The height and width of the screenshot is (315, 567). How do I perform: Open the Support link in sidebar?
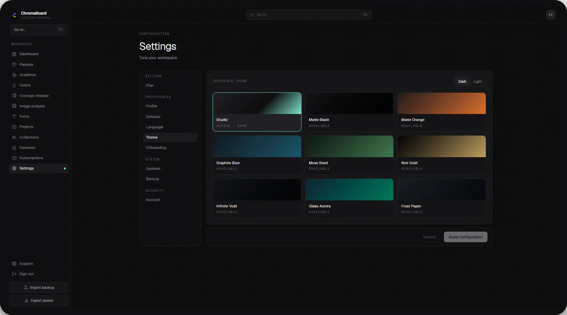click(x=39, y=263)
